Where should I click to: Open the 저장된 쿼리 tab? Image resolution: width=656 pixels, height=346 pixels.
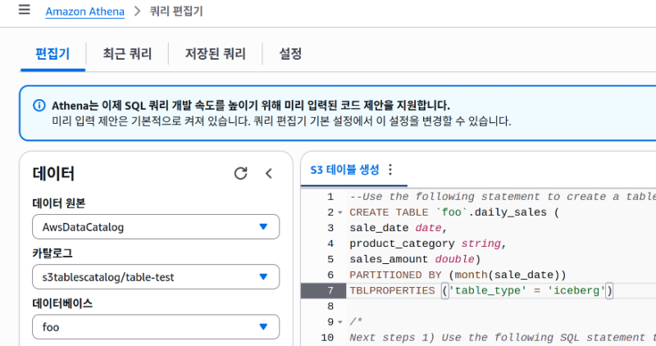pos(215,54)
